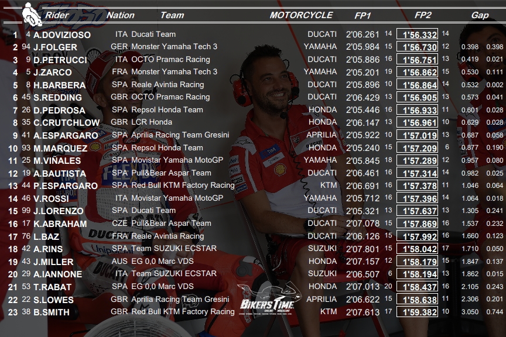Click gap value 3.050
Viewport: 506px width, 337px height.
point(470,312)
